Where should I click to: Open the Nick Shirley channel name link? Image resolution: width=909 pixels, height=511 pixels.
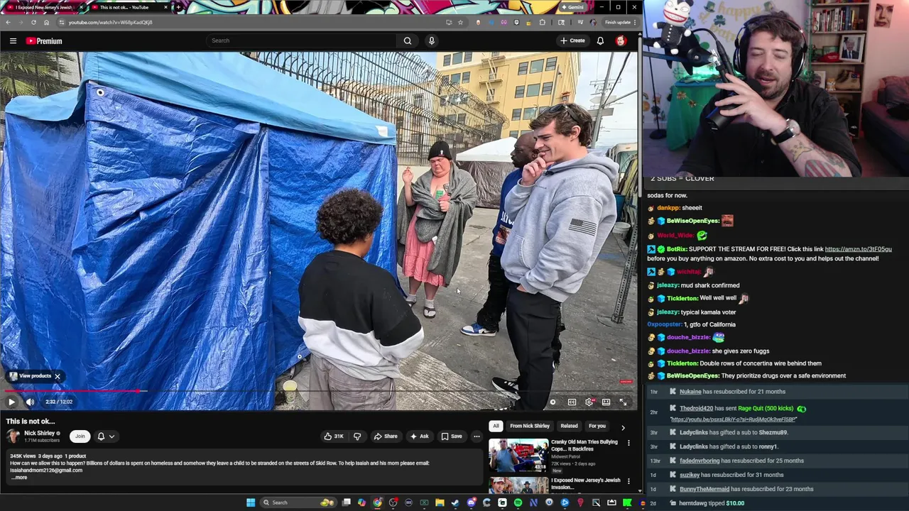point(39,433)
